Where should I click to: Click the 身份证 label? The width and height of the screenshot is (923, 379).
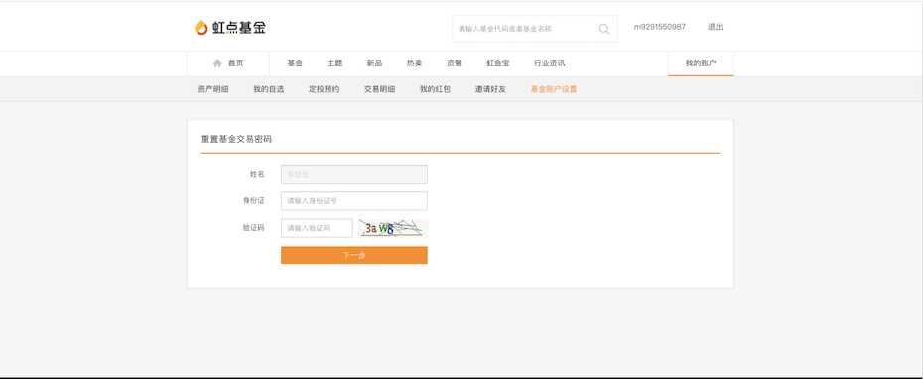click(254, 201)
